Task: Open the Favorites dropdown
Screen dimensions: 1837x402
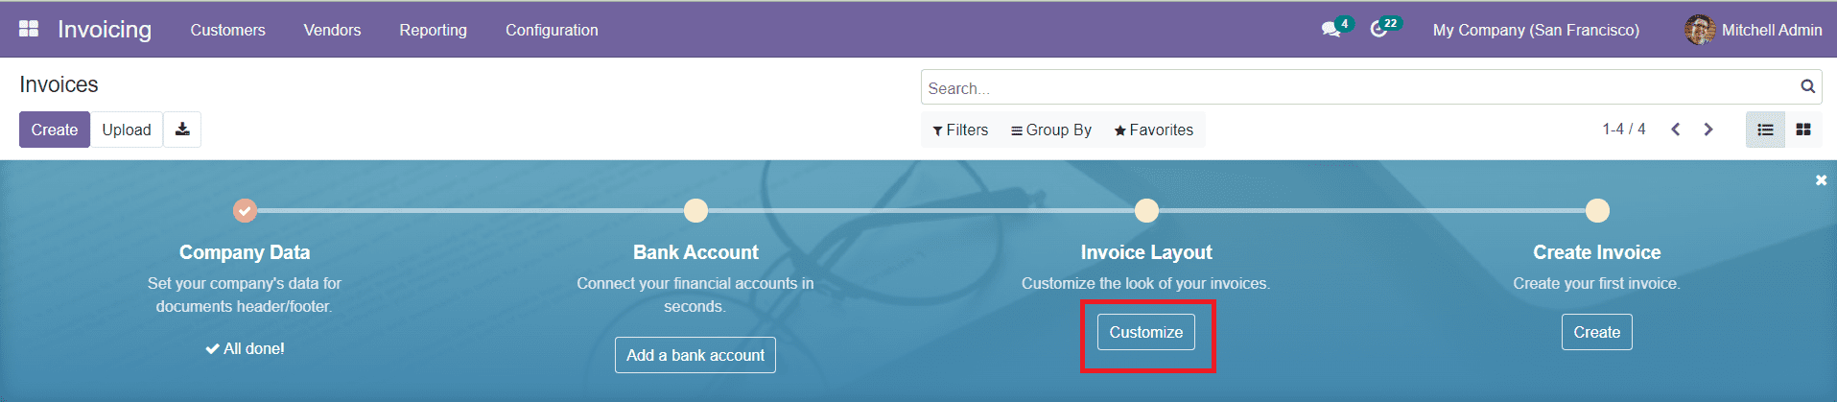Action: click(1154, 130)
